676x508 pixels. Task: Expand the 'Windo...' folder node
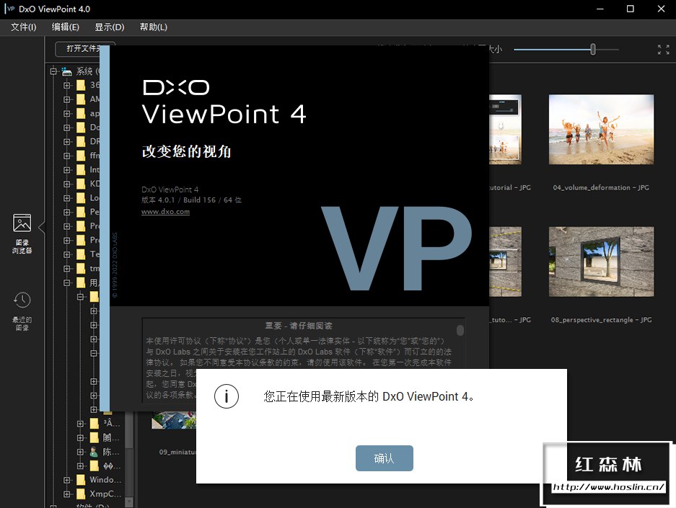point(67,480)
